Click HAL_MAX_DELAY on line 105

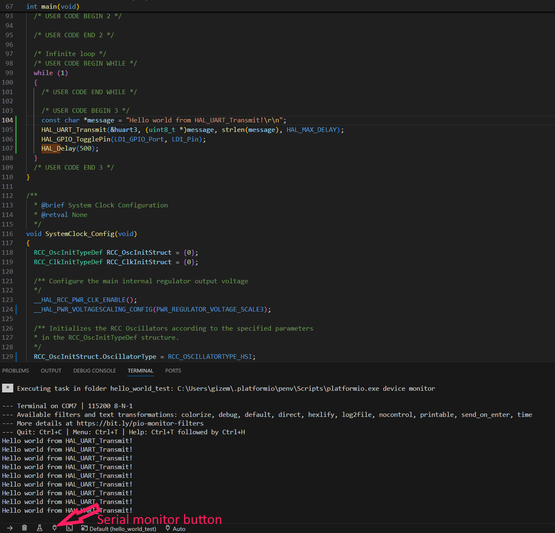312,129
